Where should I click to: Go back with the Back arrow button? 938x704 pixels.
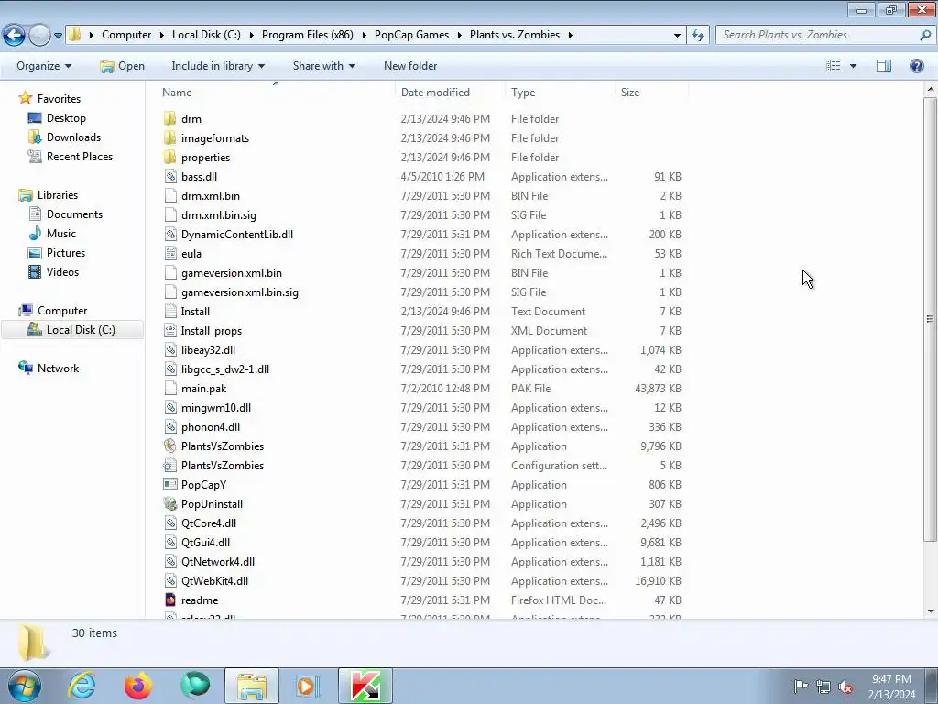pyautogui.click(x=15, y=35)
